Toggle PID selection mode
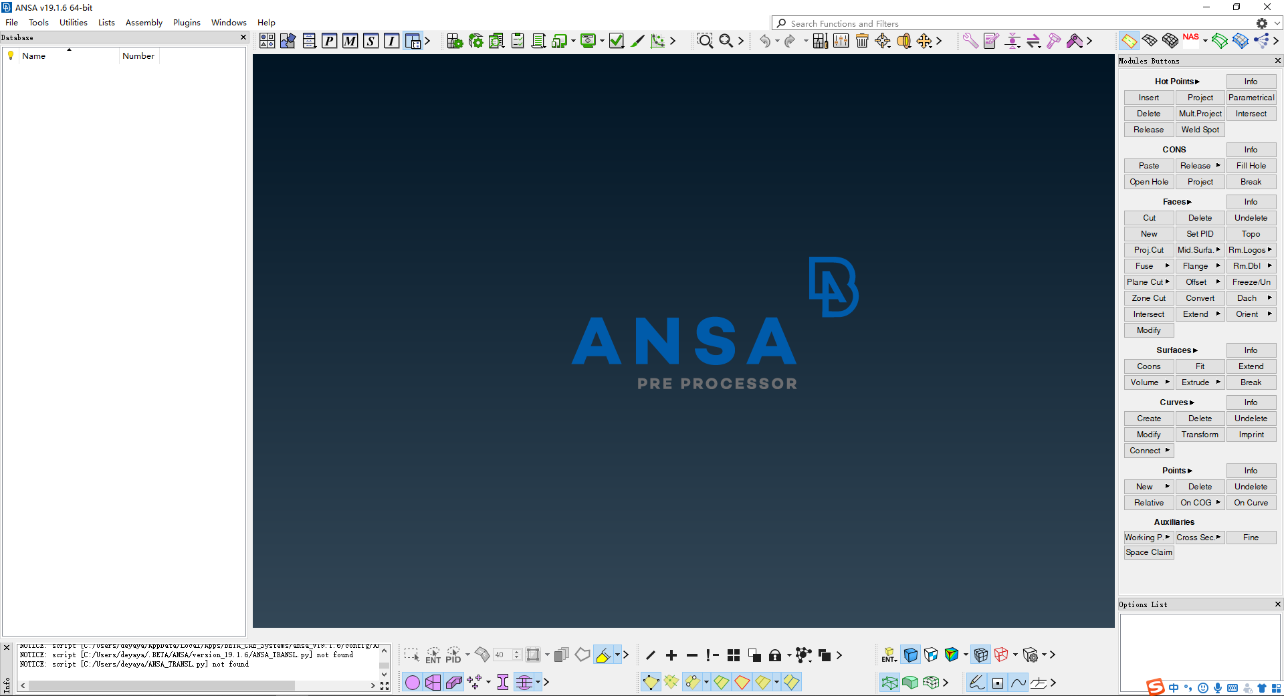The height and width of the screenshot is (696, 1284). tap(452, 656)
